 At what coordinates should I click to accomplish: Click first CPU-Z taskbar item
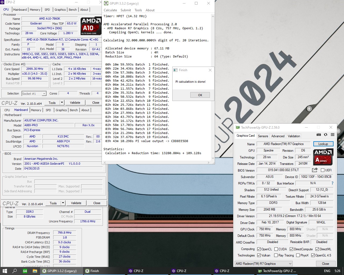coord(148,271)
